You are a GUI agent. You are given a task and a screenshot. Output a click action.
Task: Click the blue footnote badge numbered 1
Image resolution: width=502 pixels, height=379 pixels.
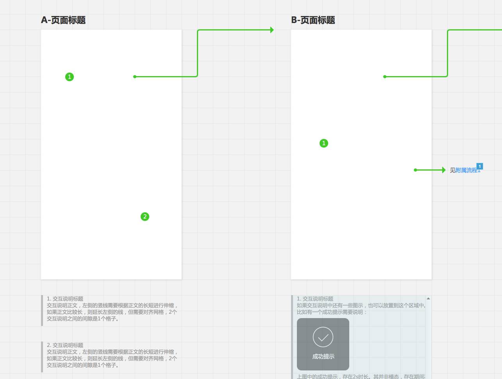coord(480,166)
